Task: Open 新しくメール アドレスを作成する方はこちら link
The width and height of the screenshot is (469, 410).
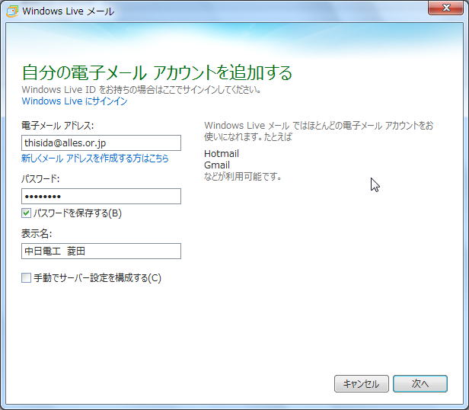Action: pyautogui.click(x=95, y=158)
